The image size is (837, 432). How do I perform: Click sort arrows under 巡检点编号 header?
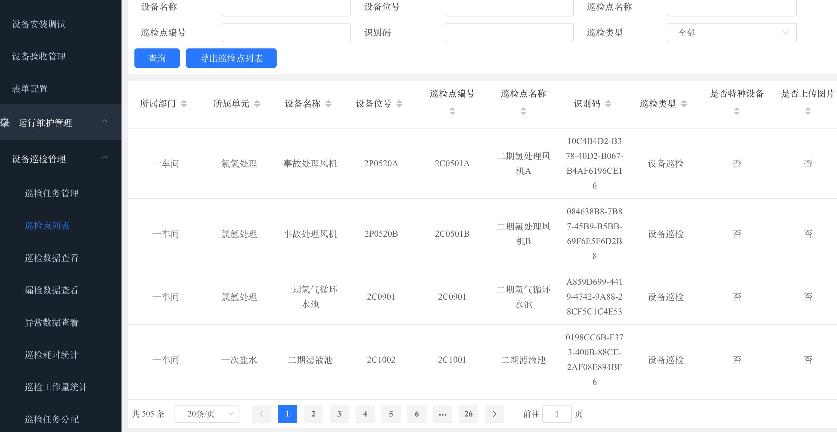pos(452,111)
